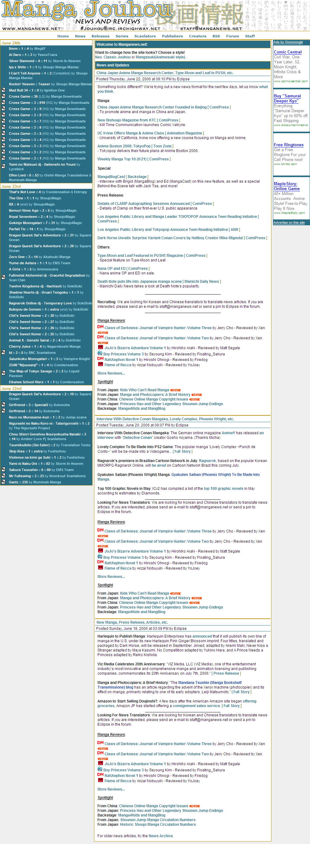This screenshot has width=310, height=844.
Task: Click torrent icon beside Gantz c.235
Action: [3, 482]
